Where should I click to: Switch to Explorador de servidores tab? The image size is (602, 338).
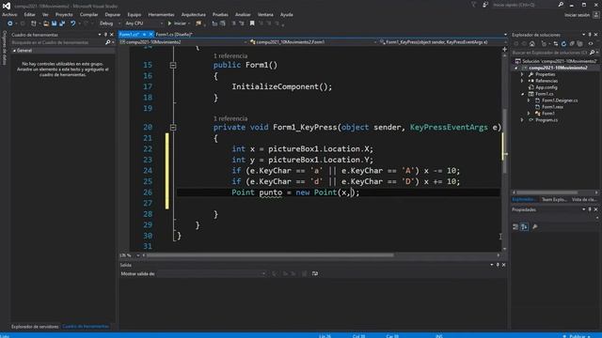(35, 327)
